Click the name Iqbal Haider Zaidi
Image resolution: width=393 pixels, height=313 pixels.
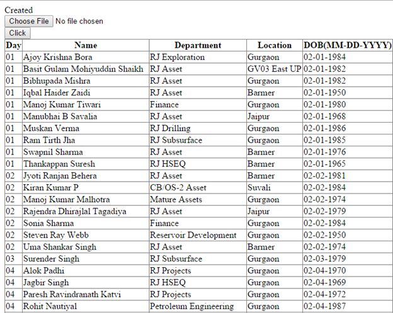pyautogui.click(x=57, y=92)
